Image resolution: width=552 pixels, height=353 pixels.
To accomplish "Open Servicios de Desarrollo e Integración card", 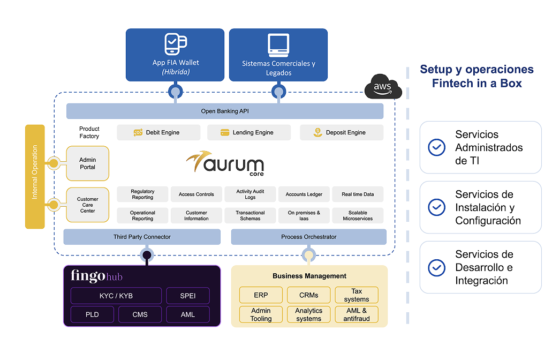I will tap(481, 267).
